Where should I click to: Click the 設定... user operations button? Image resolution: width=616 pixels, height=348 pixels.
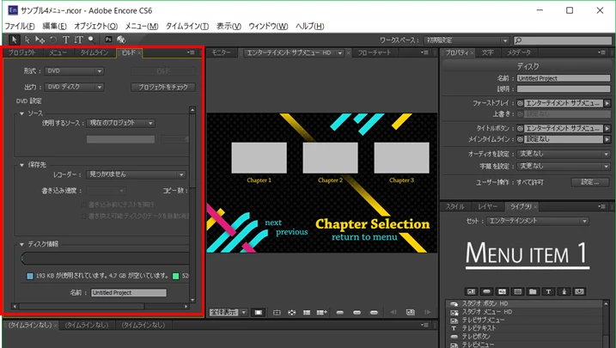590,182
